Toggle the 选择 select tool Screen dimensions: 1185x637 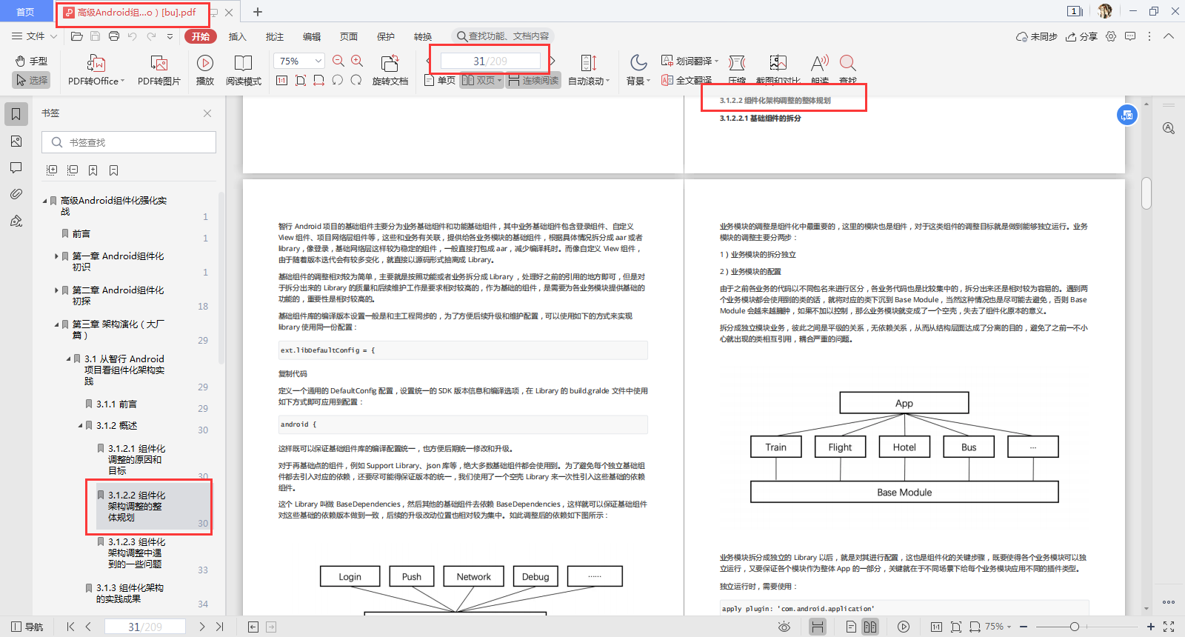pos(32,80)
